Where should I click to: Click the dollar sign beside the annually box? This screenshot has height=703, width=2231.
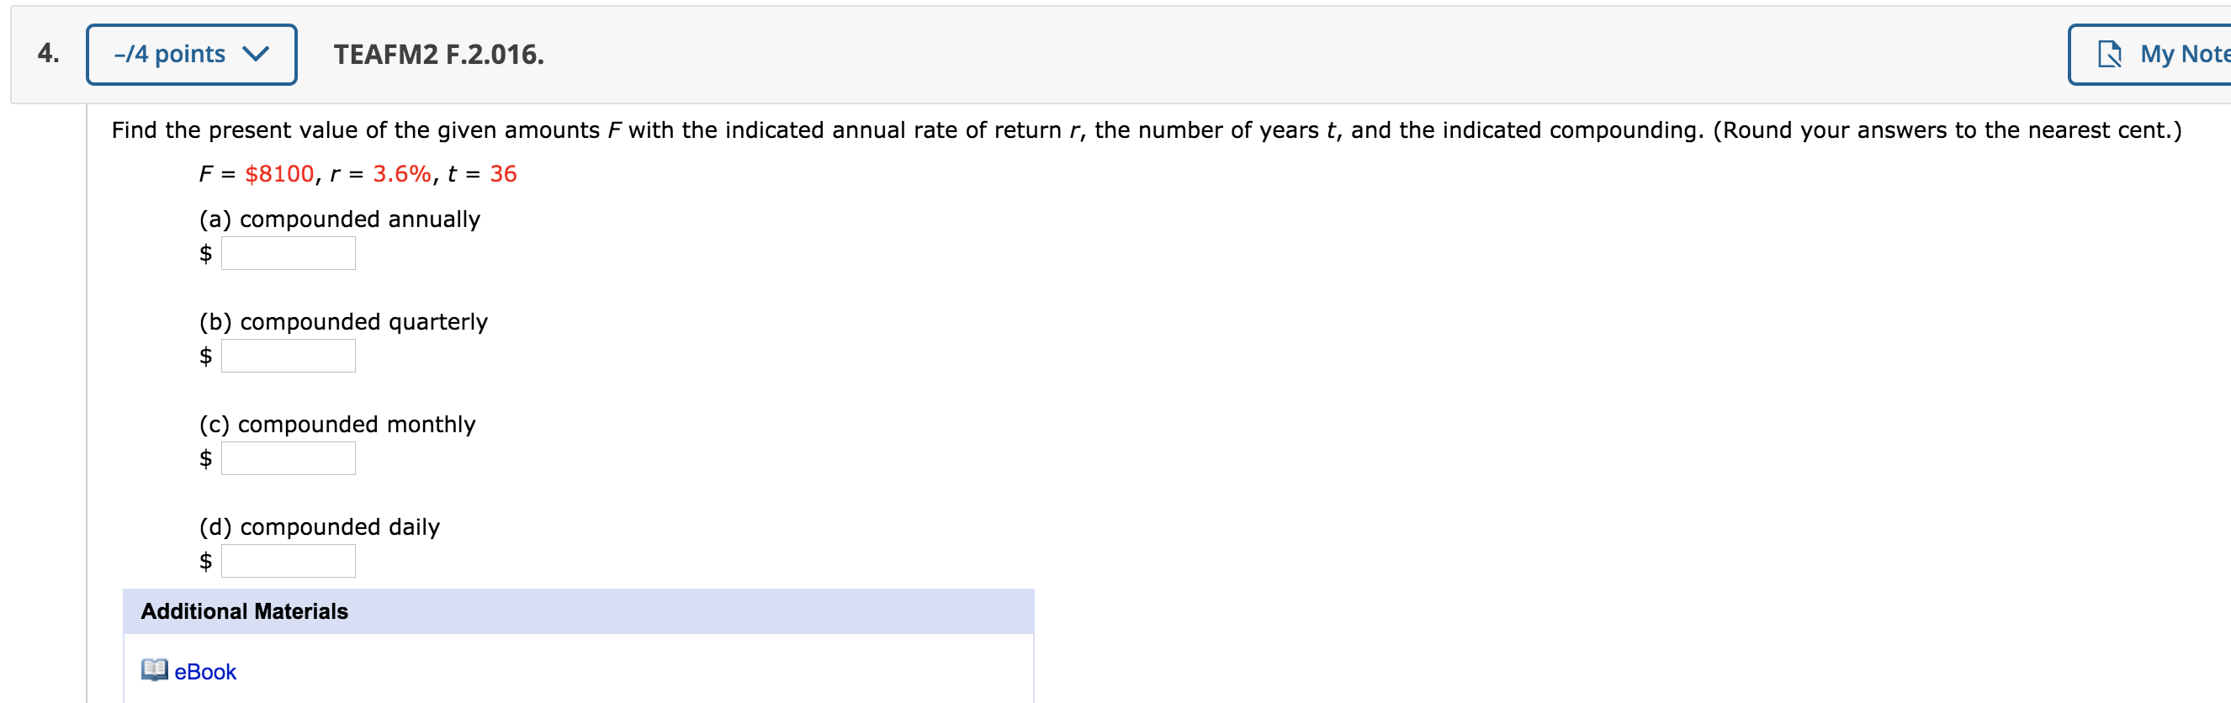pos(205,253)
